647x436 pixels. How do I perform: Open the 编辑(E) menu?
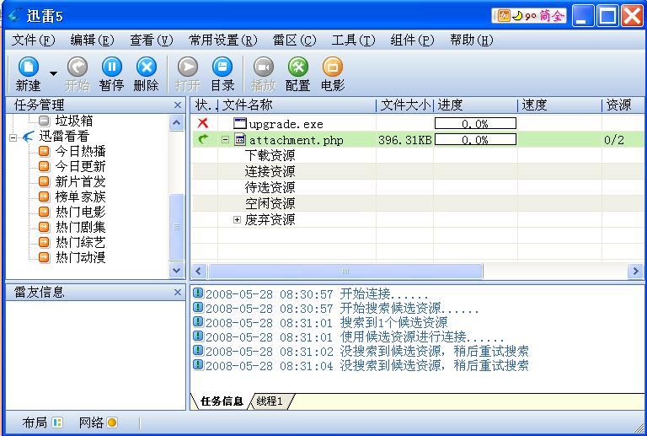[x=92, y=40]
